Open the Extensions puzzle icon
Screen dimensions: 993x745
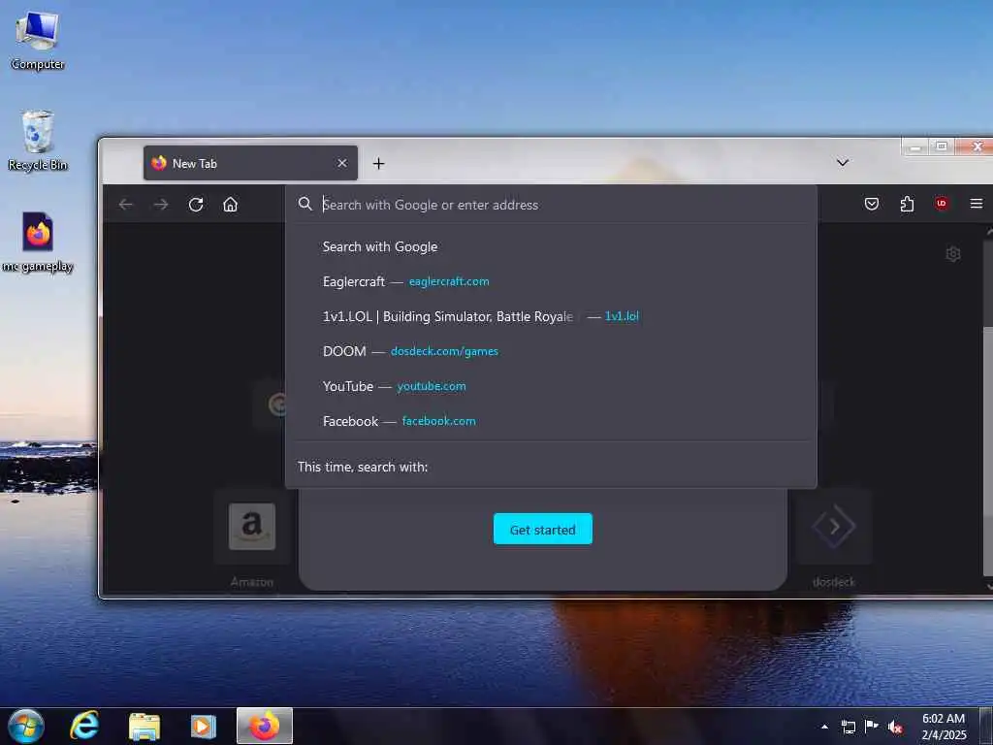907,204
